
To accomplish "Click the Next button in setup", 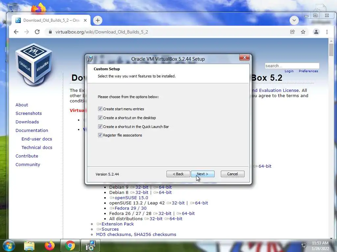I will [202, 174].
